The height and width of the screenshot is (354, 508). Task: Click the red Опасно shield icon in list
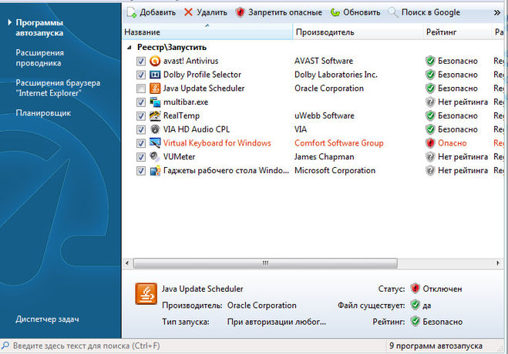point(430,143)
